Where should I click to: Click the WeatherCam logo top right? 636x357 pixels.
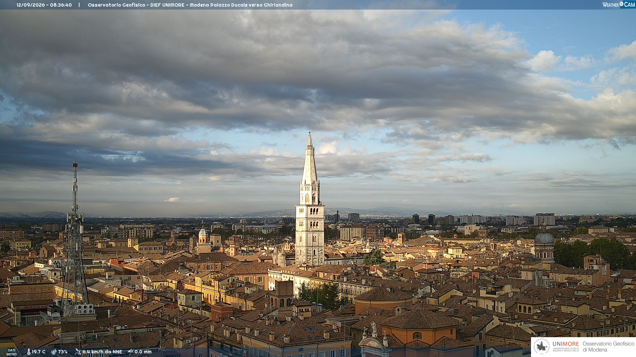(619, 4)
